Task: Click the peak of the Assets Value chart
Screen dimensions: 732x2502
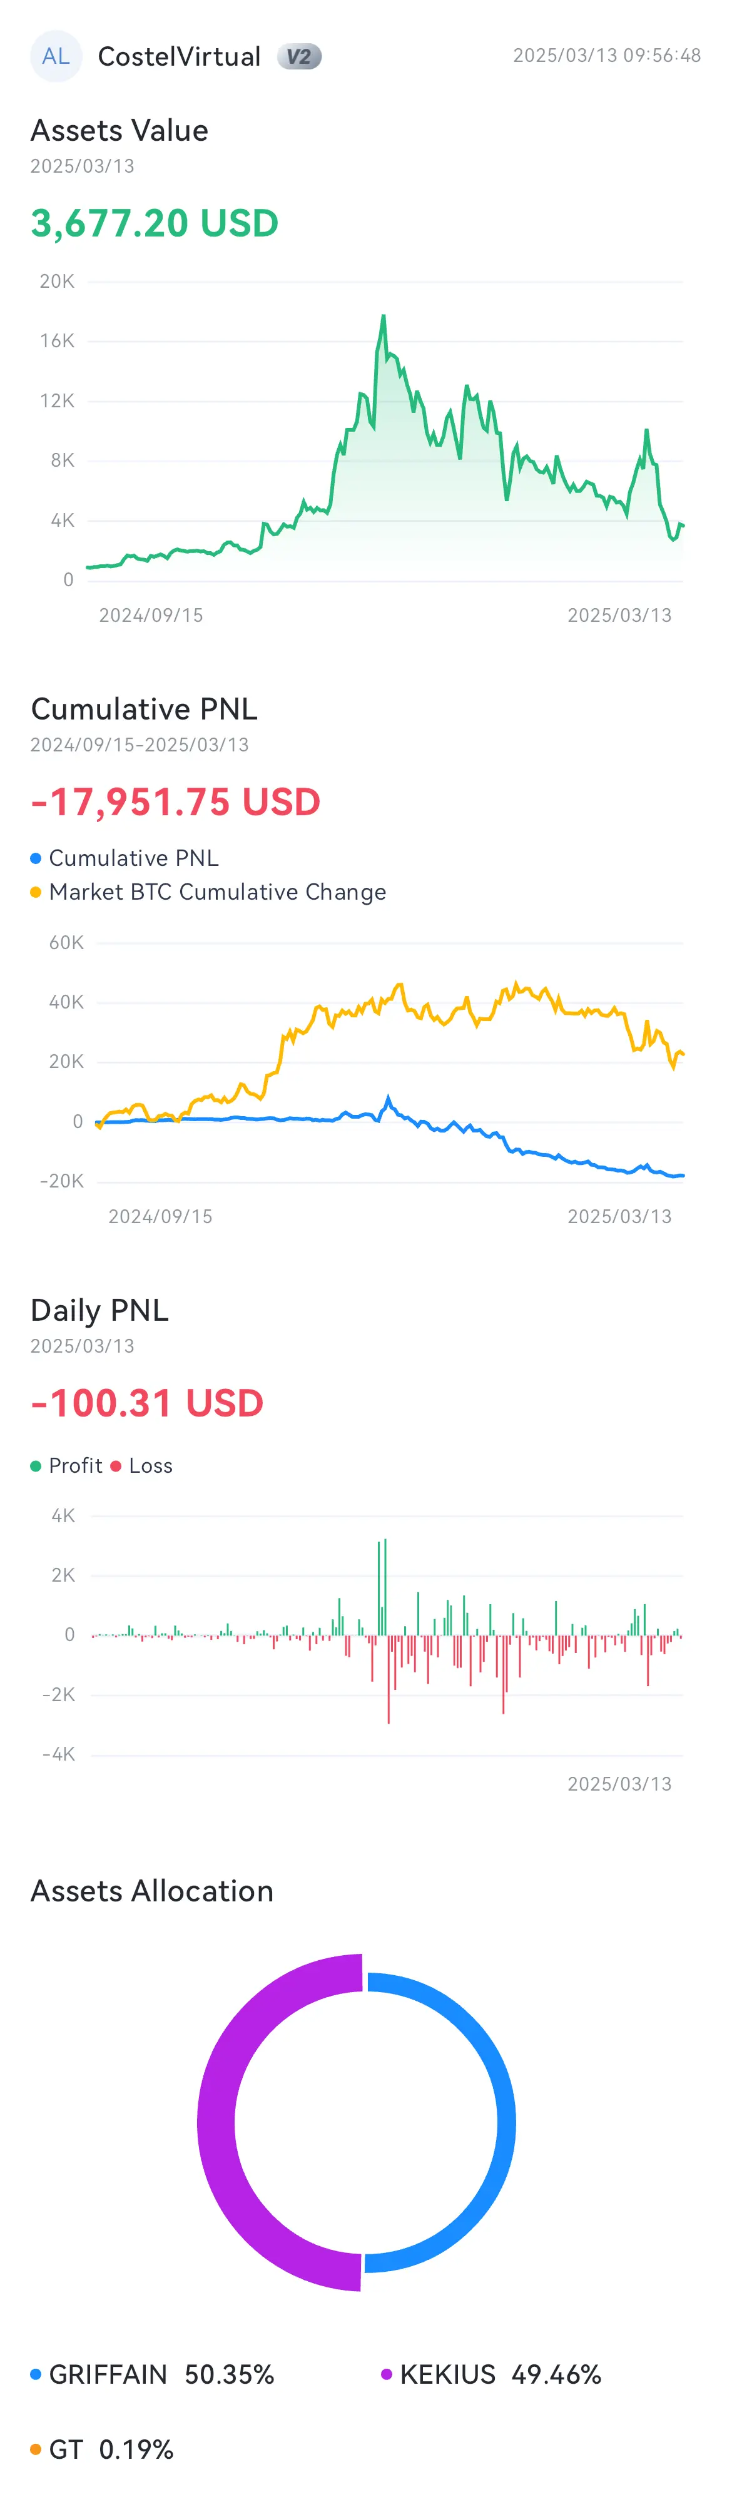Action: 384,317
